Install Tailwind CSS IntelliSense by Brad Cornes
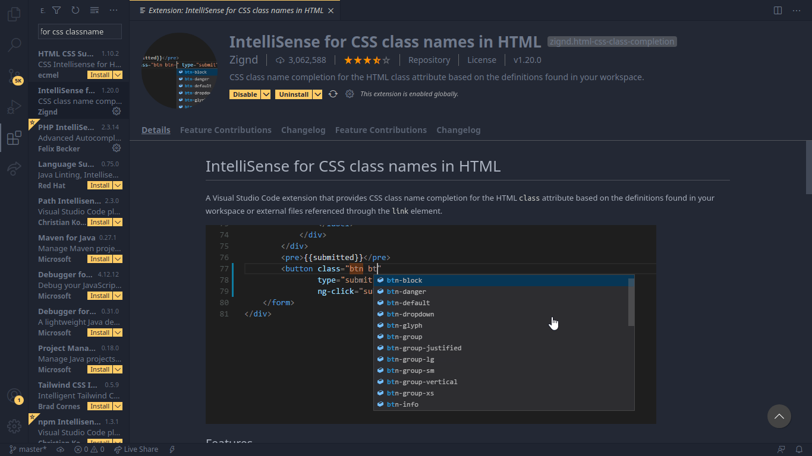The image size is (812, 456). coord(100,406)
